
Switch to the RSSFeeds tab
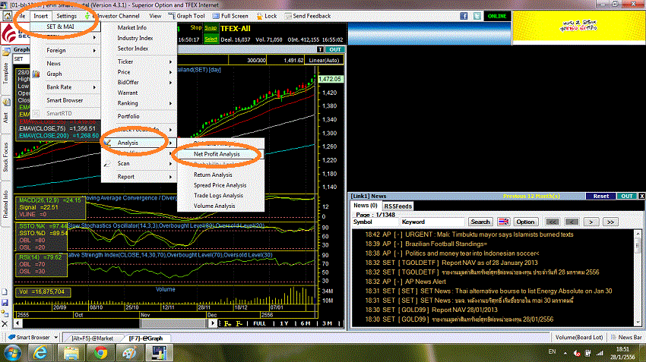(x=397, y=206)
